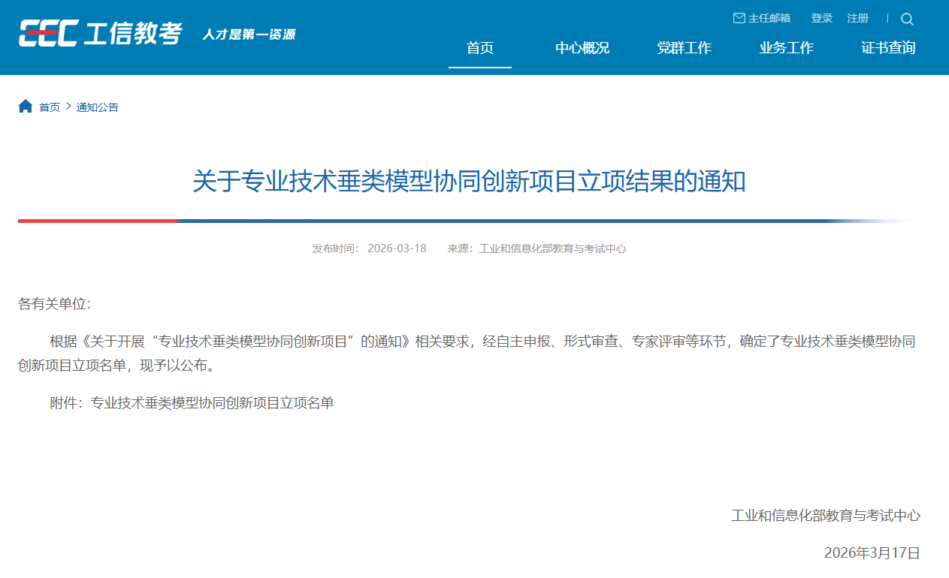Open the 党群工作 navigation menu
This screenshot has width=949, height=578.
[684, 48]
